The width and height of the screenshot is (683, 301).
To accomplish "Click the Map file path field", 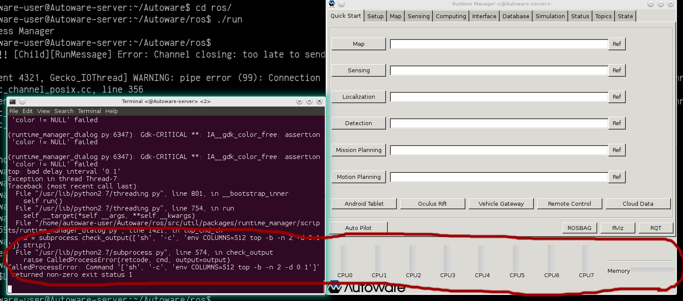I will [499, 44].
